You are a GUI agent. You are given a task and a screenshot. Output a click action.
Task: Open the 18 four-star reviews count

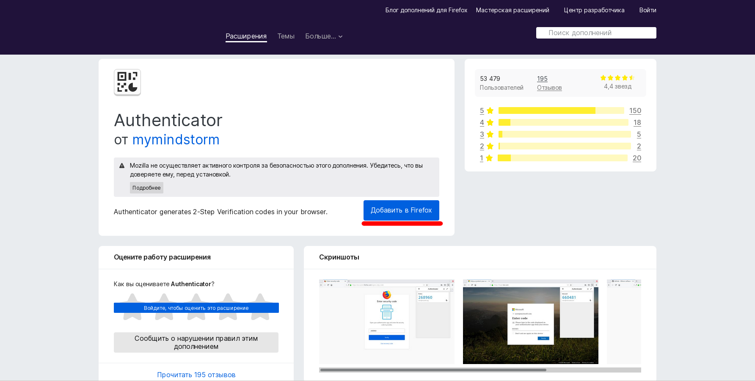click(637, 122)
